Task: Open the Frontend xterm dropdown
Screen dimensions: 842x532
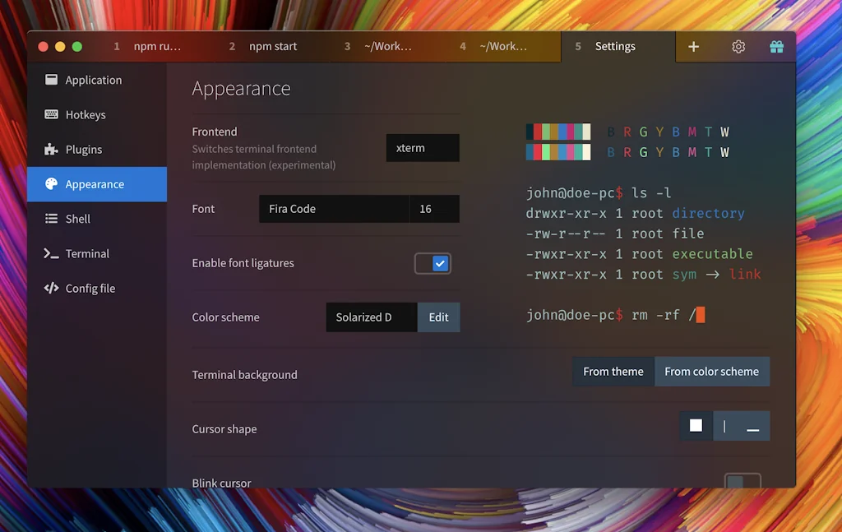Action: point(423,148)
